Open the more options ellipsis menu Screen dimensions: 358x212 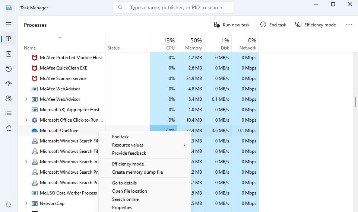coord(349,25)
